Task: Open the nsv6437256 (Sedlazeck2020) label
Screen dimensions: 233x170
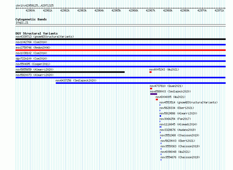Action: coord(76,80)
